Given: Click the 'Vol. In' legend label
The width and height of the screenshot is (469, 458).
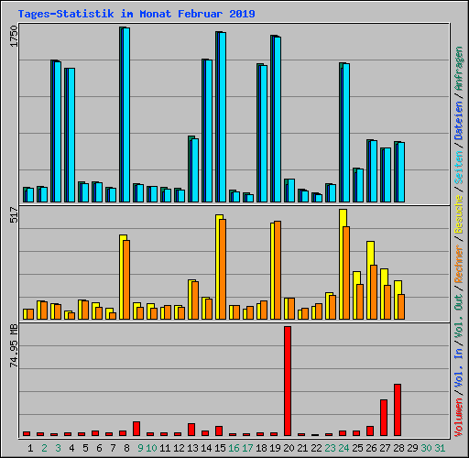Looking at the screenshot, I should [x=459, y=367].
